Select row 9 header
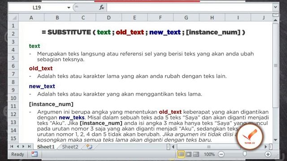 (x=13, y=90)
